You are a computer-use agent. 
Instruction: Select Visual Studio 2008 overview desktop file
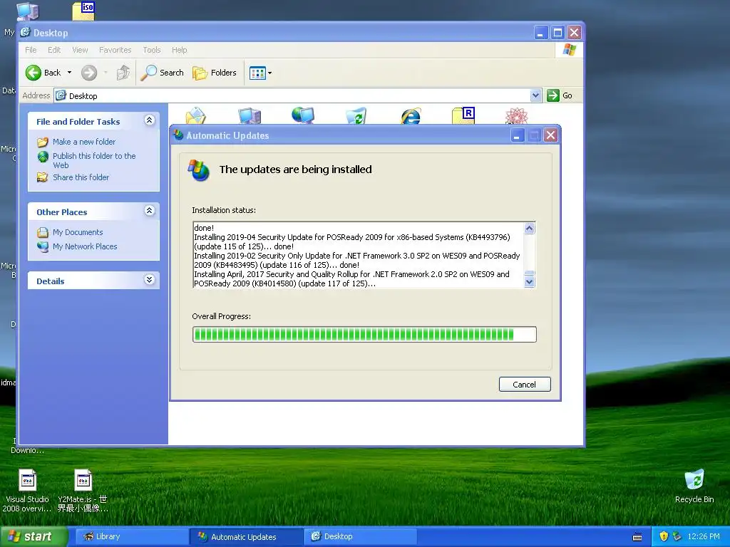coord(27,490)
